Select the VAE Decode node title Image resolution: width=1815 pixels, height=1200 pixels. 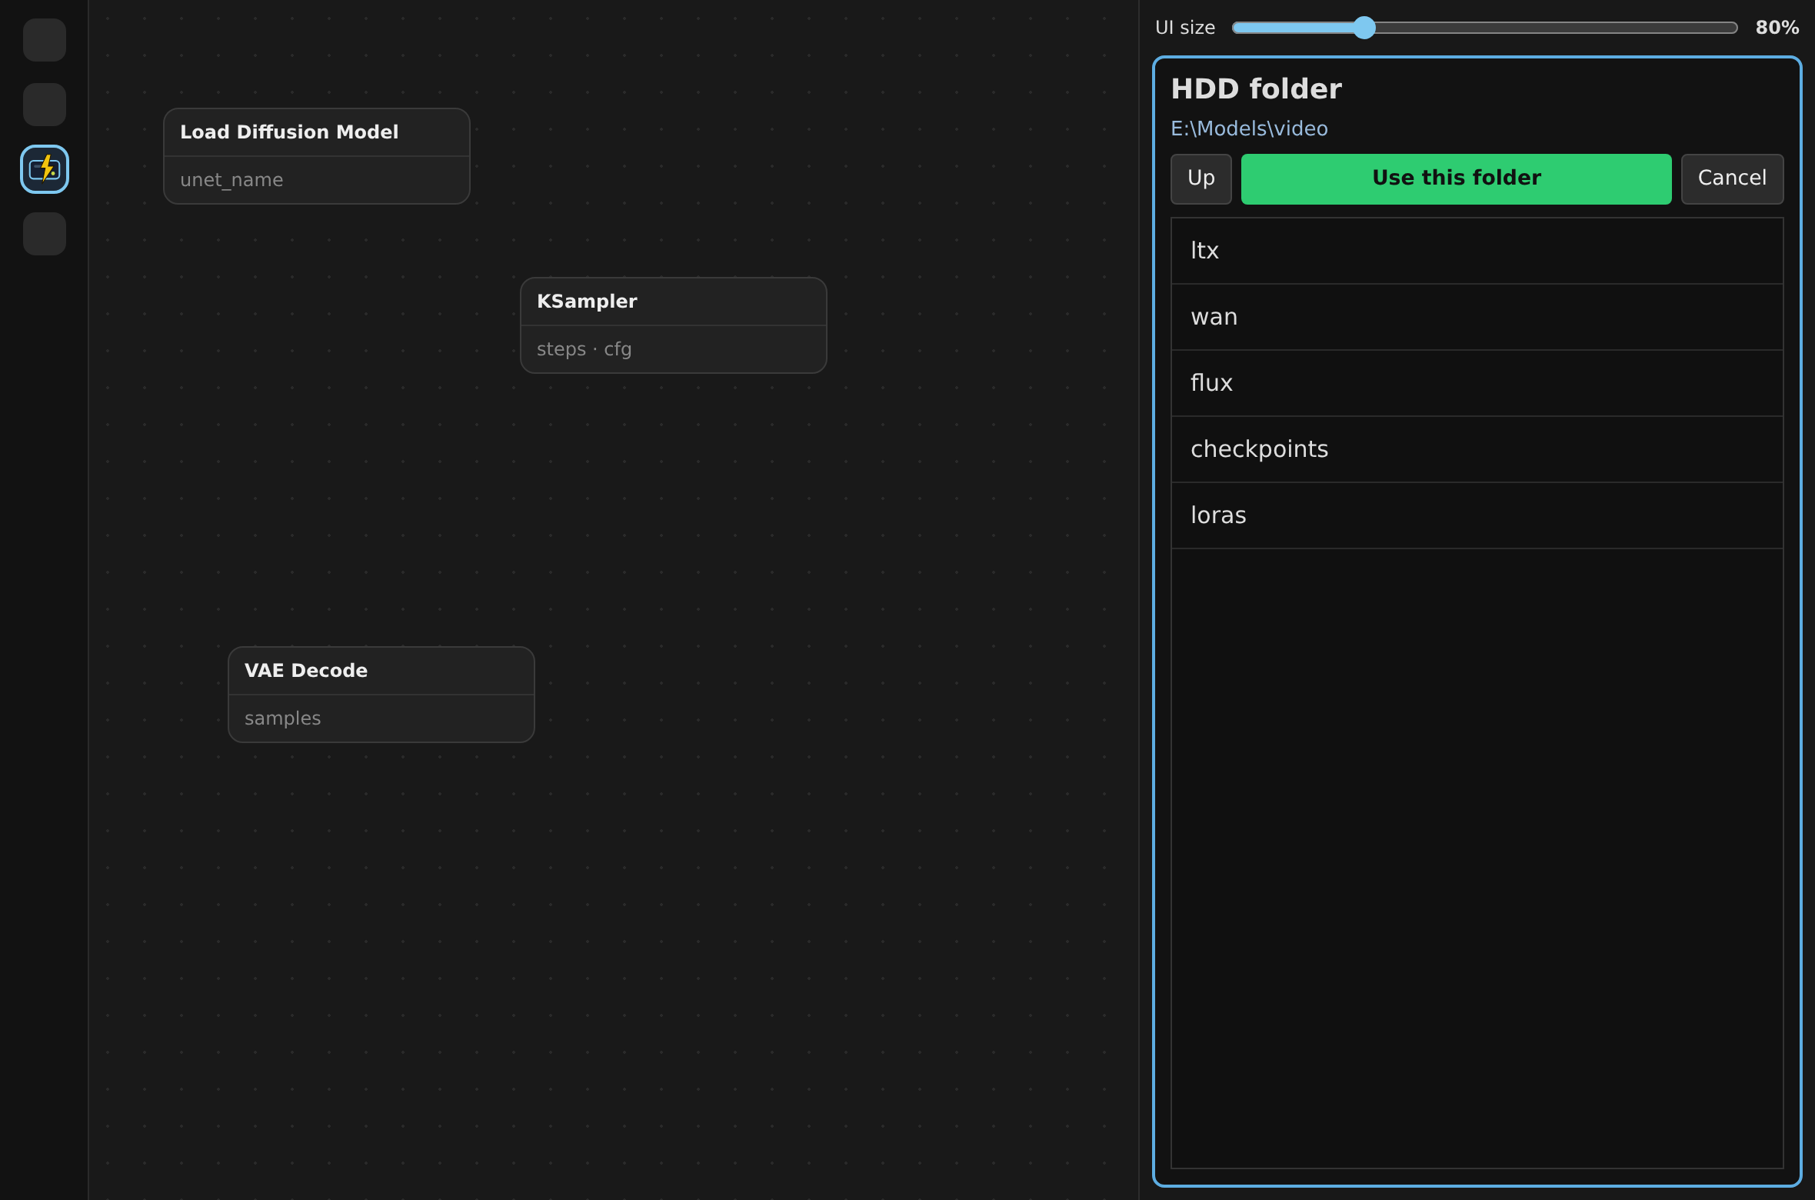tap(306, 671)
